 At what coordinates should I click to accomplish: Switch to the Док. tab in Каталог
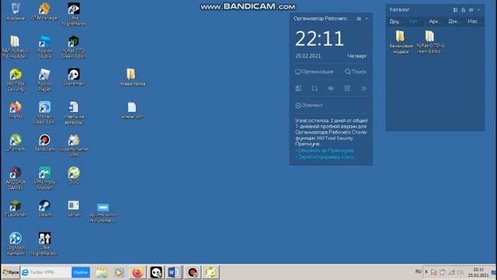pos(453,21)
